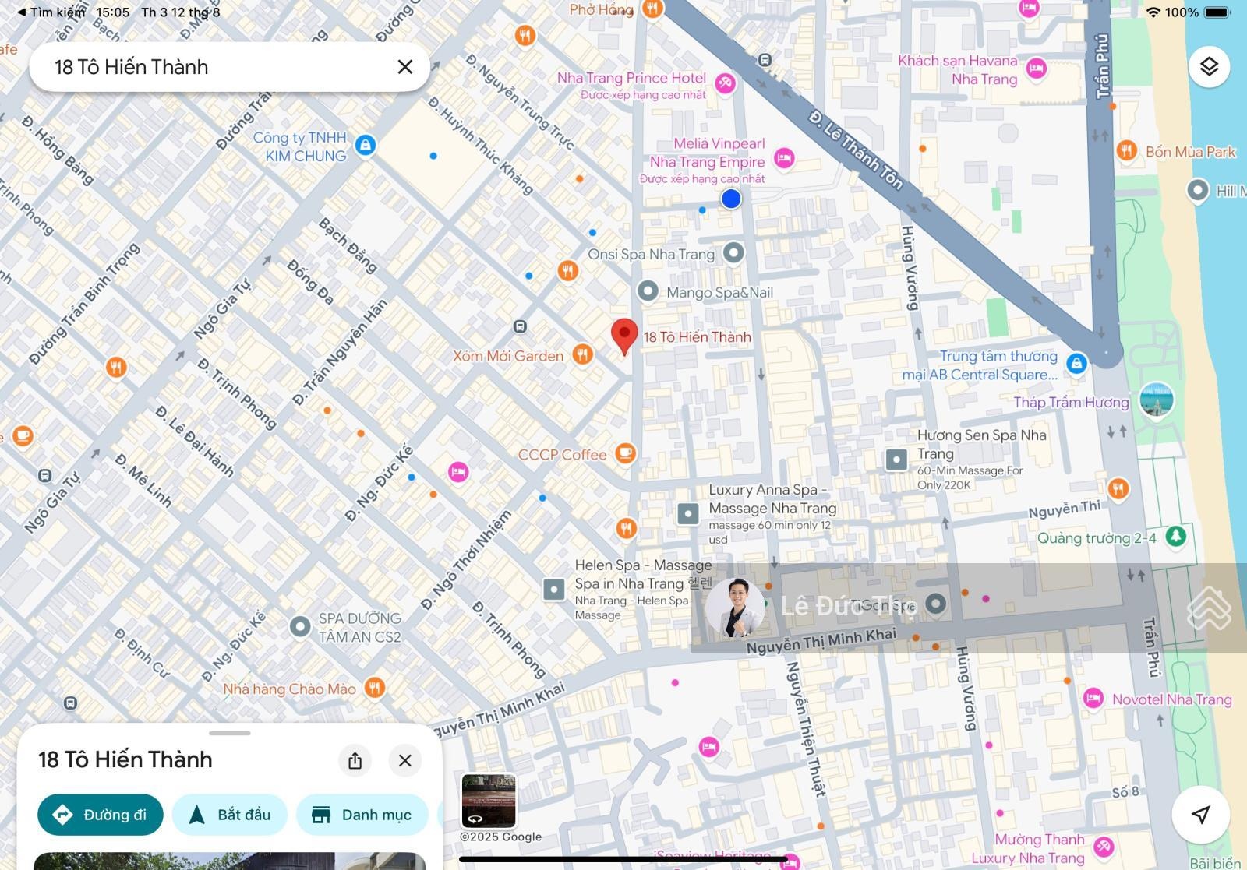Select the Mango Spa&Nail marker
Viewport: 1247px width, 870px height.
[648, 291]
